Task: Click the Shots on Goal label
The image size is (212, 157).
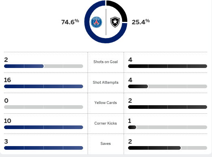Action: coord(105,62)
